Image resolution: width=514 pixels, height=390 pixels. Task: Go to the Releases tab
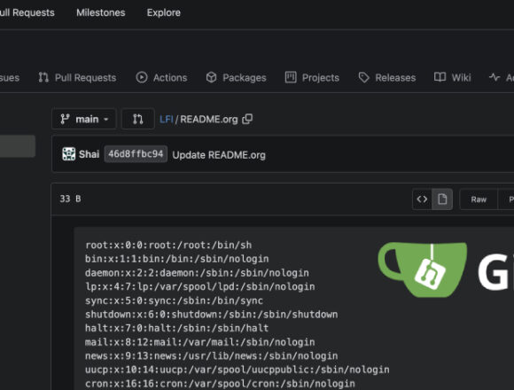[x=387, y=78]
